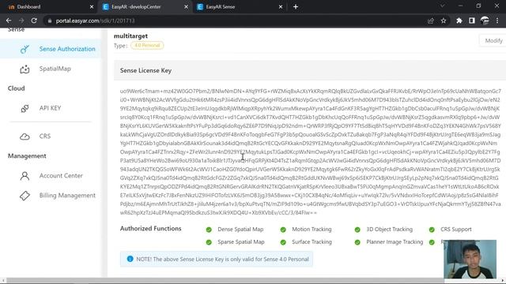506x284 pixels.
Task: Toggle the browser side panel icon
Action: coord(472,21)
